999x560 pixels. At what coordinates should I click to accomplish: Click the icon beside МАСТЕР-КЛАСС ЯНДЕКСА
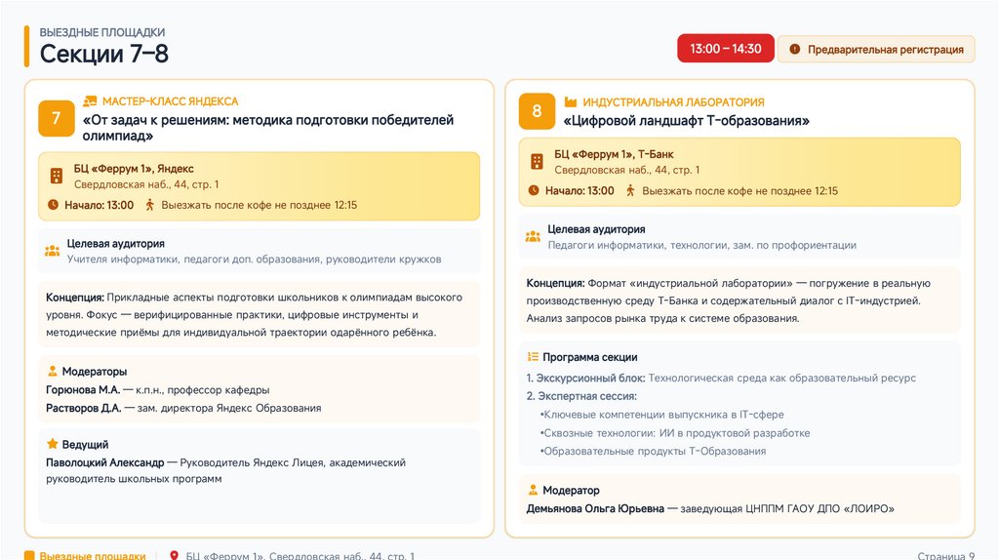tap(90, 101)
